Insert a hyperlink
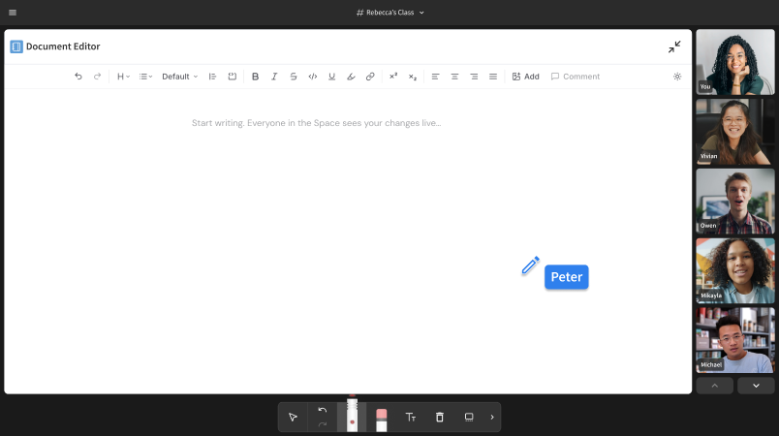The width and height of the screenshot is (779, 436). (370, 77)
